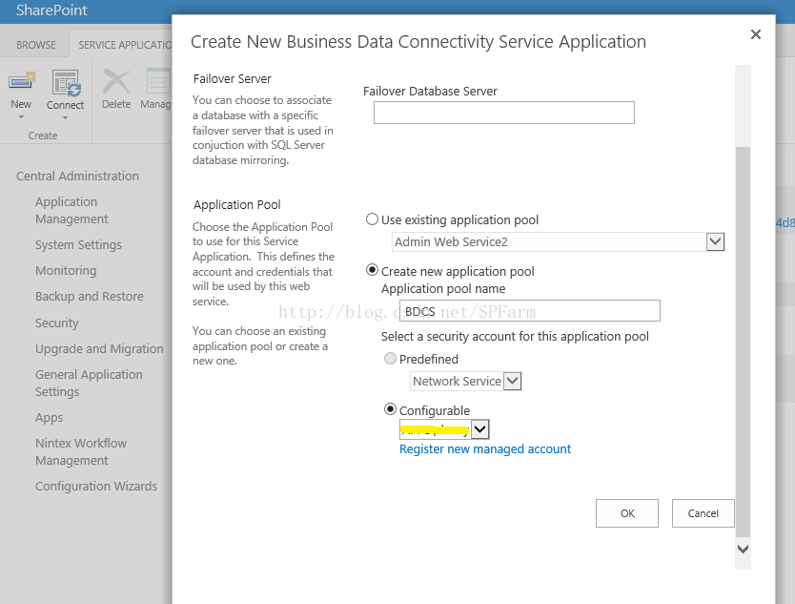Click the SharePoint logo text
Screen dimensions: 795x604
pyautogui.click(x=51, y=10)
